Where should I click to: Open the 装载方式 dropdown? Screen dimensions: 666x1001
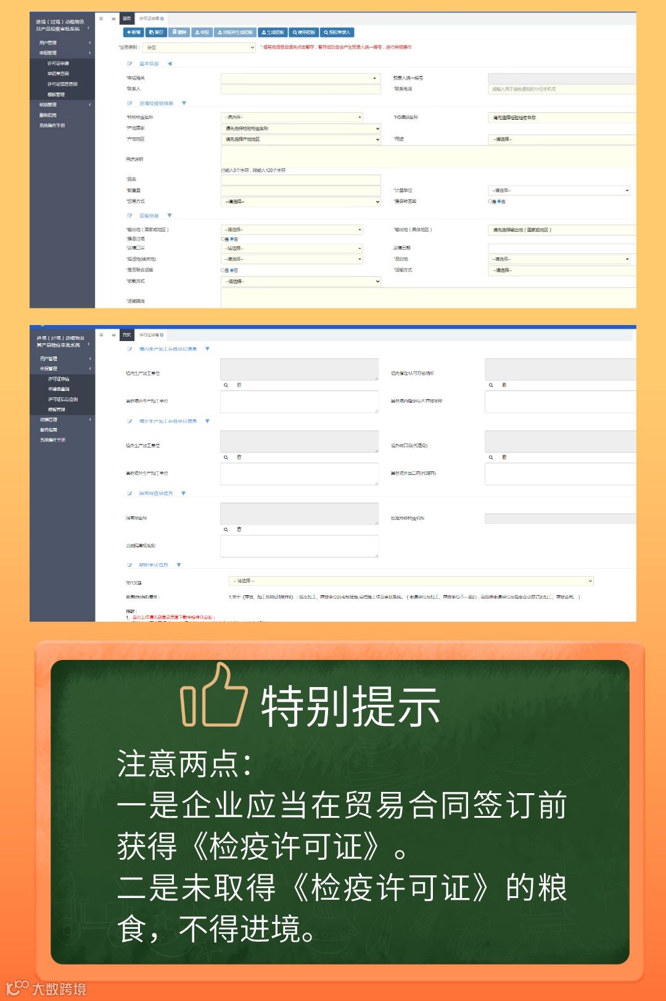point(301,281)
